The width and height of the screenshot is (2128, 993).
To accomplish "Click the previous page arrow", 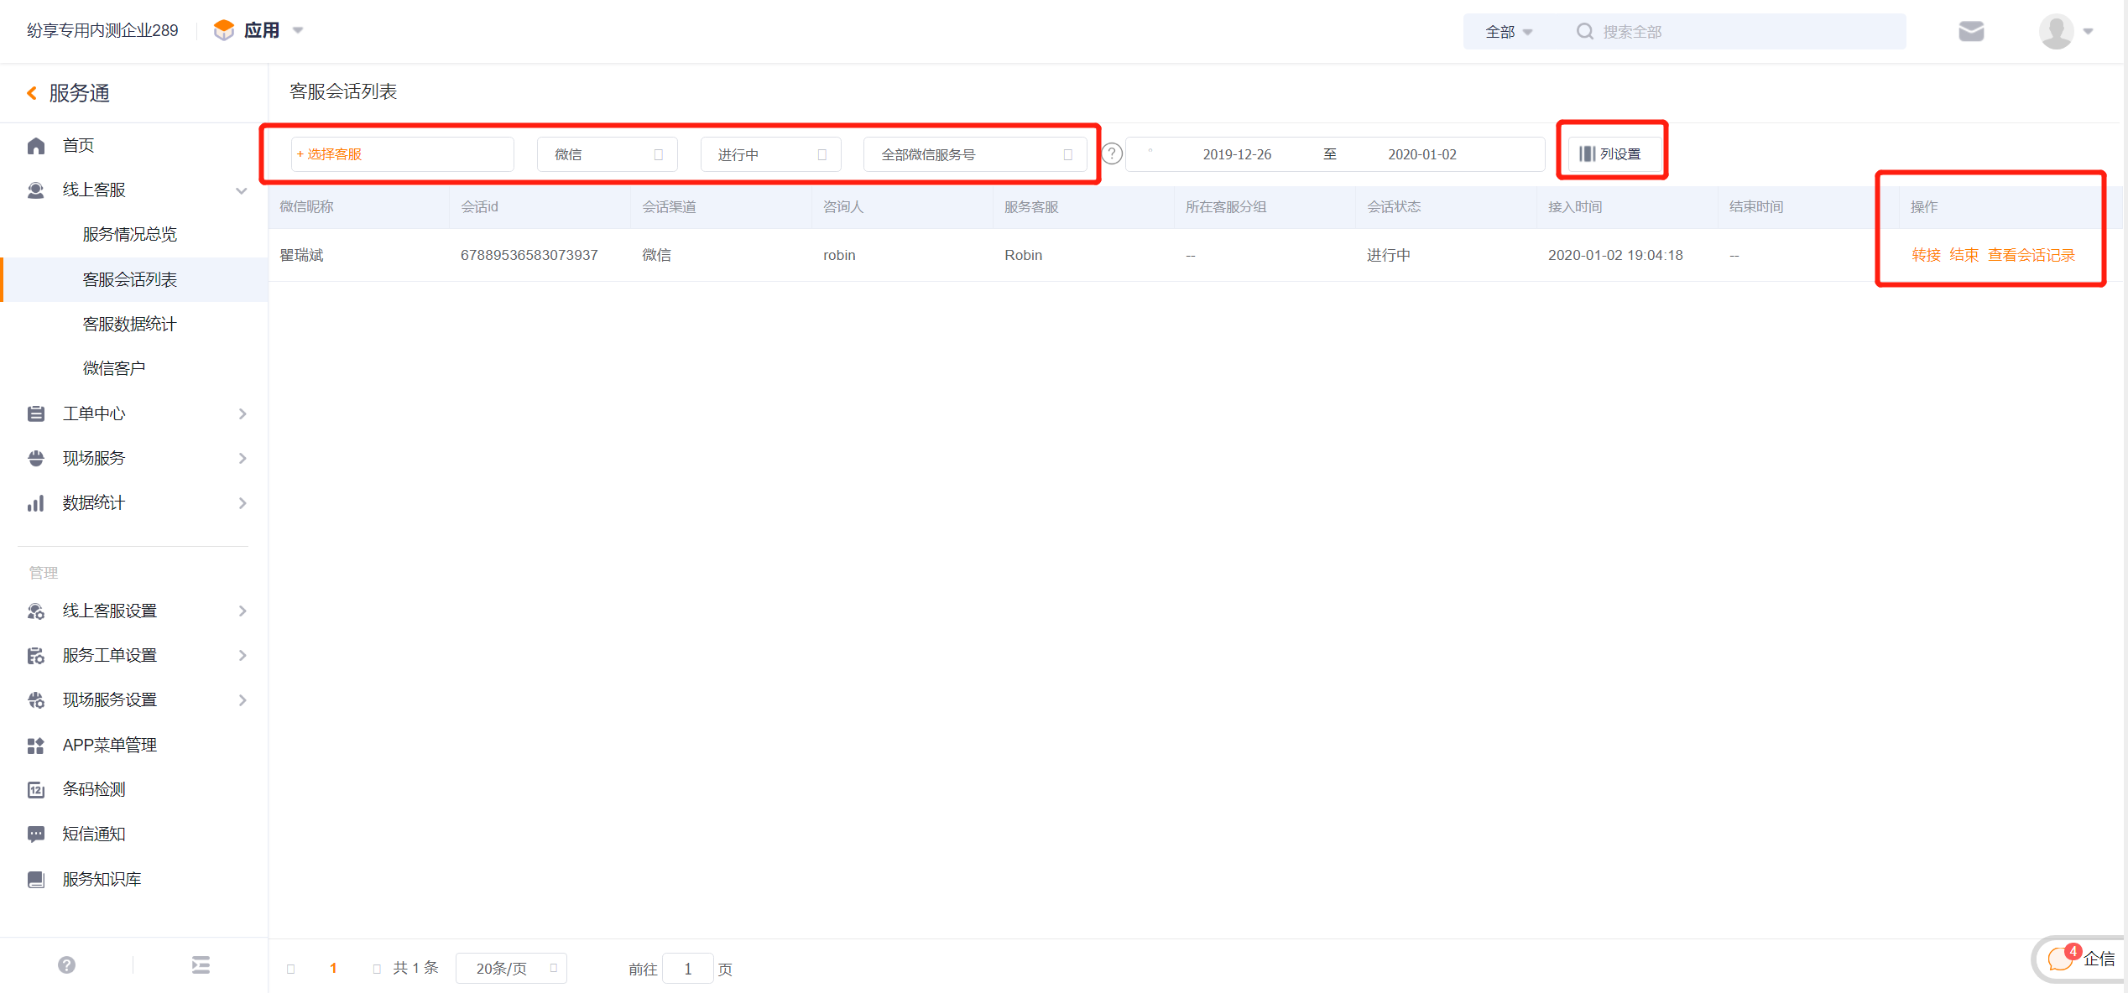I will 290,969.
